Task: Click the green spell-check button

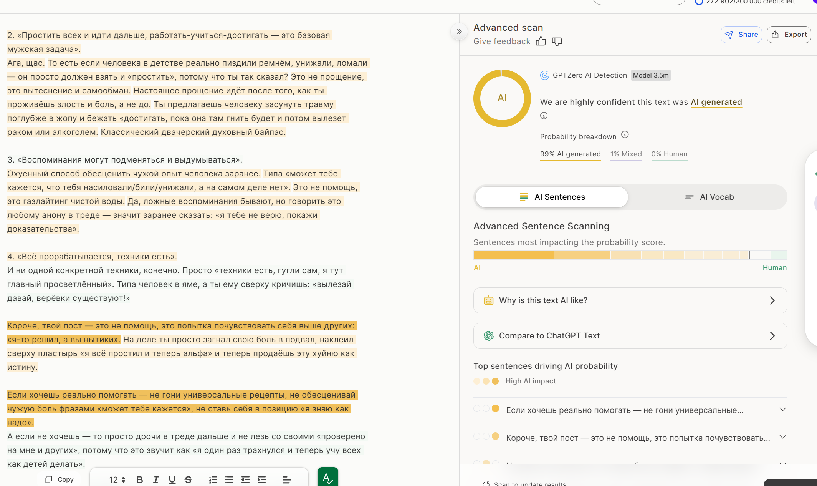Action: [327, 478]
